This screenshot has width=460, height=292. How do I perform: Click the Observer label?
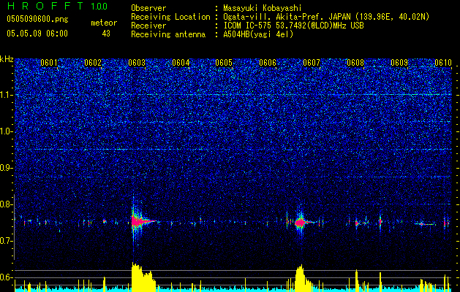tap(148, 8)
